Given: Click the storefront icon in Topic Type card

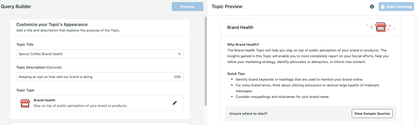Looking at the screenshot, I should click(x=25, y=103).
